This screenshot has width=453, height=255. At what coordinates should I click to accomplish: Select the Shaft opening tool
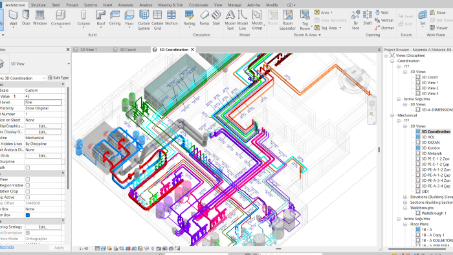[x=368, y=17]
